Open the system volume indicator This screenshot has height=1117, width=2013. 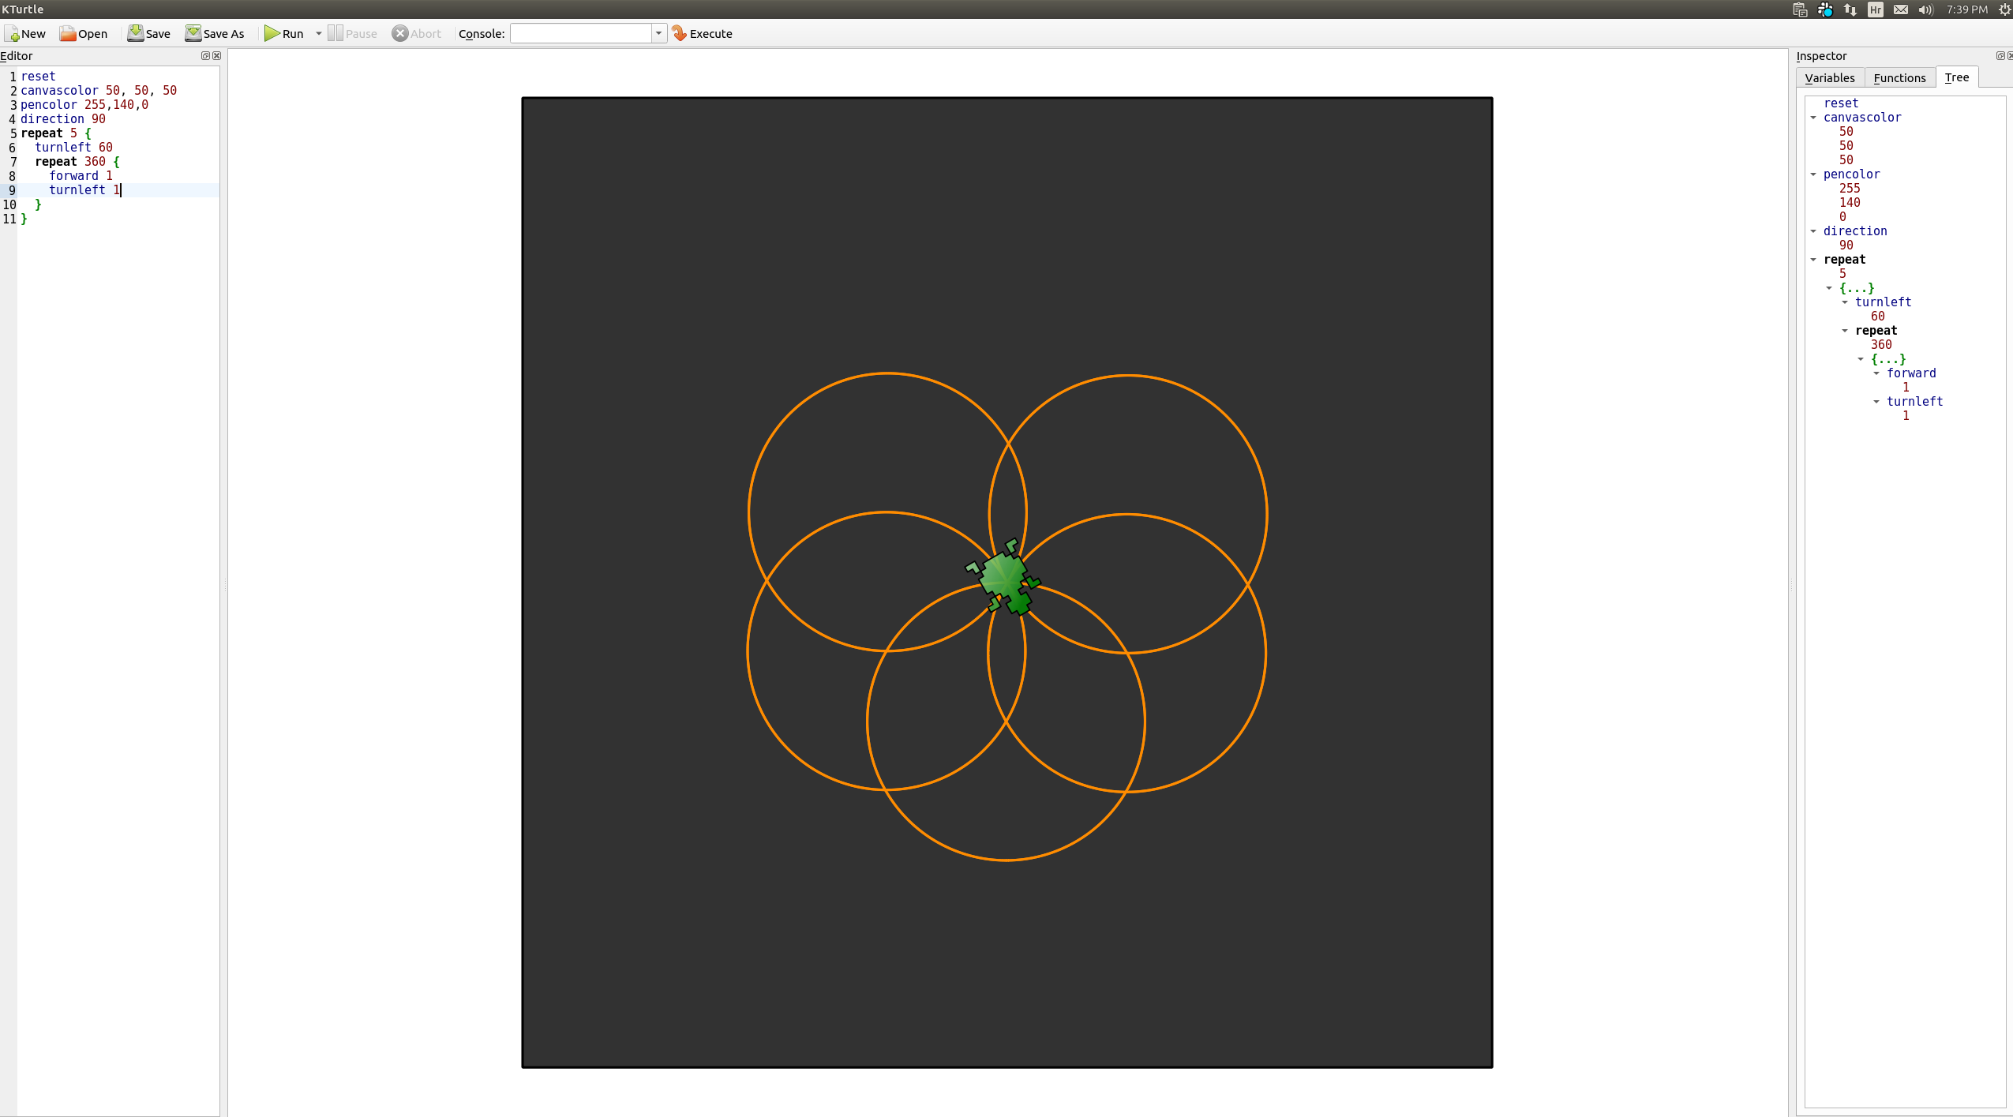[1925, 9]
